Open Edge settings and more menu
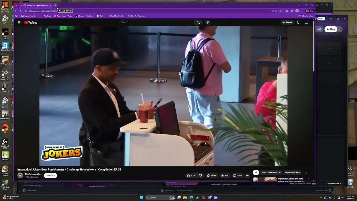This screenshot has width=357, height=201. click(302, 11)
